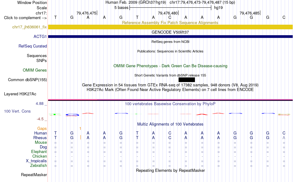Click the X_tropicalis species label
This screenshot has width=293, height=182.
tap(36, 161)
